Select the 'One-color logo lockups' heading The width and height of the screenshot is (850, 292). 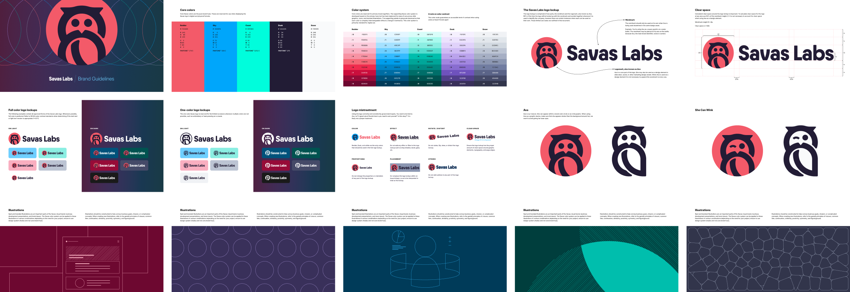pyautogui.click(x=195, y=110)
